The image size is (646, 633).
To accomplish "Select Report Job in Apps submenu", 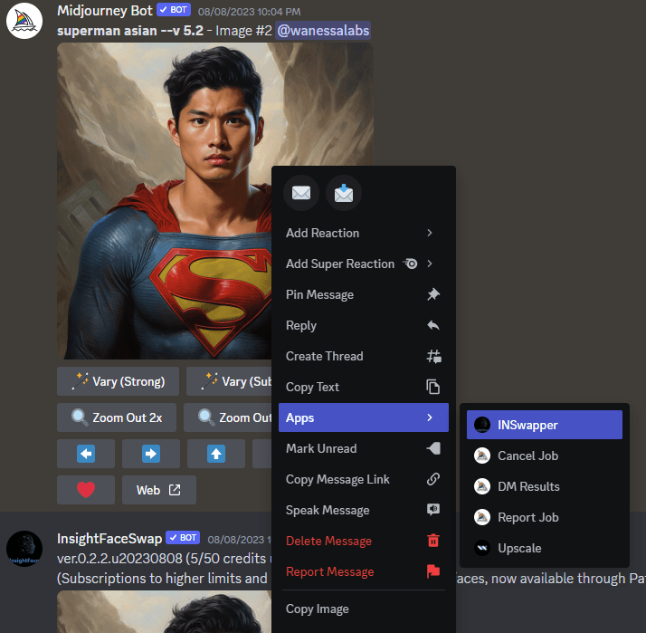I will point(545,517).
